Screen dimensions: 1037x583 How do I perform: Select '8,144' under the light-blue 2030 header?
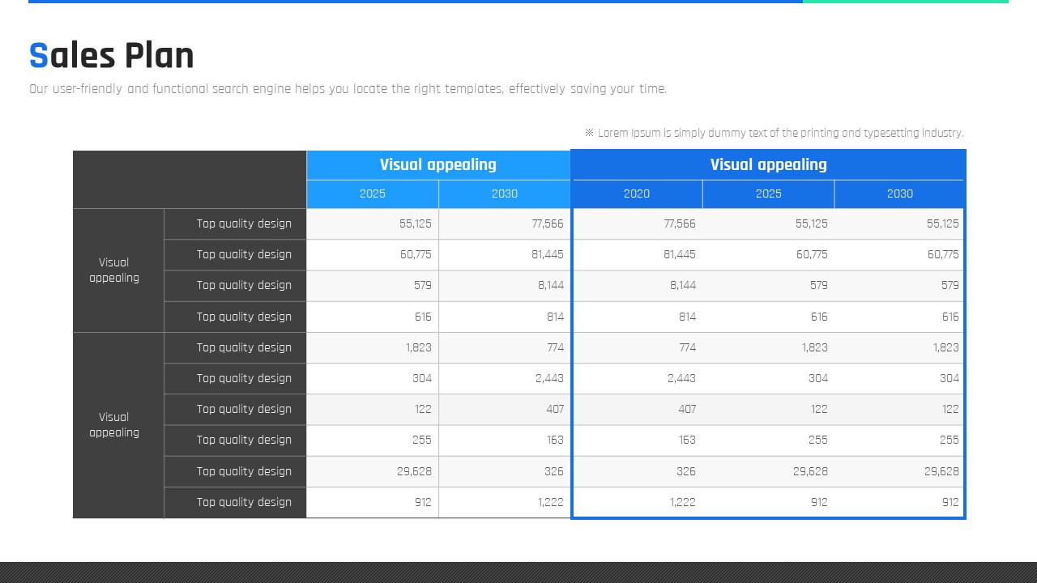click(x=551, y=285)
